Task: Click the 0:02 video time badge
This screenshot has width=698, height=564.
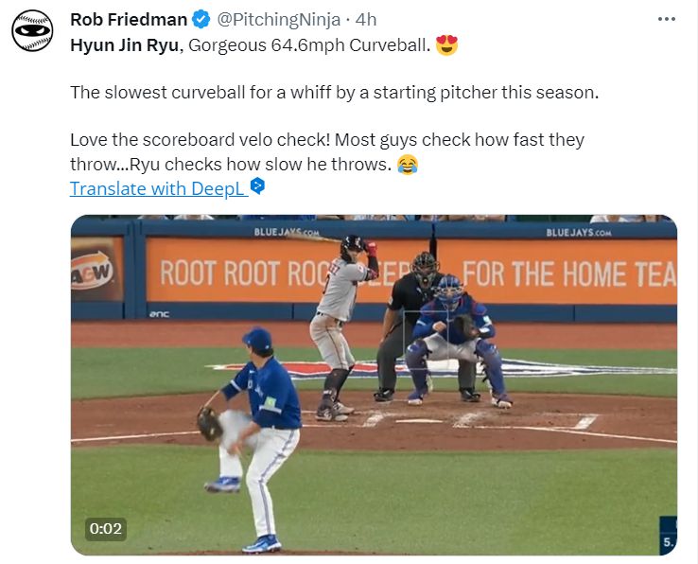Action: pos(106,528)
